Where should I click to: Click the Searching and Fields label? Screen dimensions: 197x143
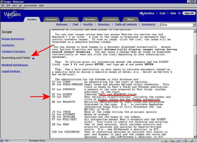[x=16, y=58]
